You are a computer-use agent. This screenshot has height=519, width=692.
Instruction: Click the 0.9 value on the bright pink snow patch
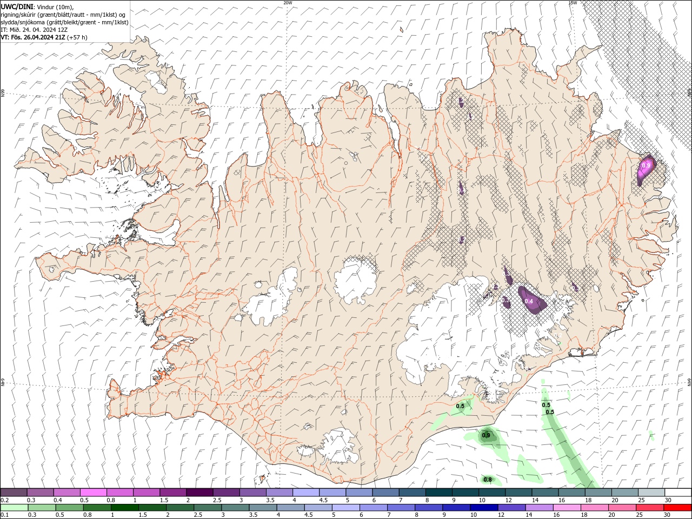(x=646, y=165)
